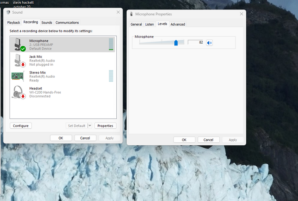Click the "Stereo Mix" device name
298x201 pixels.
pyautogui.click(x=38, y=73)
